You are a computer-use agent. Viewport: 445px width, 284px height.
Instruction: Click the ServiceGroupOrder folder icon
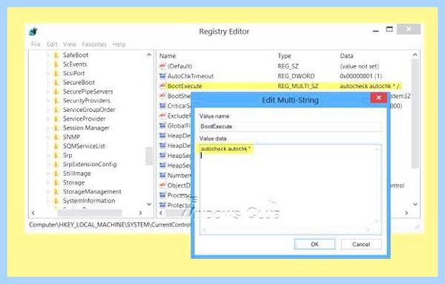tap(56, 110)
